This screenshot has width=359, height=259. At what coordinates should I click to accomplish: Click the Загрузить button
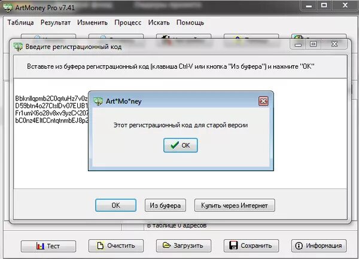click(184, 246)
